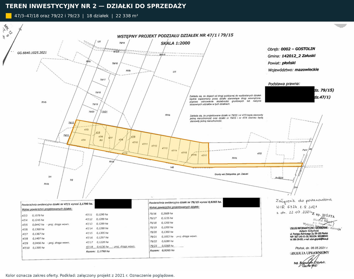Click "Obręb: 0002 – GOSTOLIN"
Image resolution: width=354 pixels, height=279 pixels.
click(291, 49)
